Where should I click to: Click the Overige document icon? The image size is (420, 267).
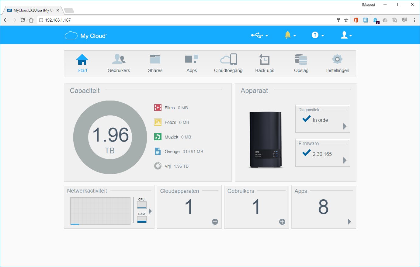pos(158,151)
